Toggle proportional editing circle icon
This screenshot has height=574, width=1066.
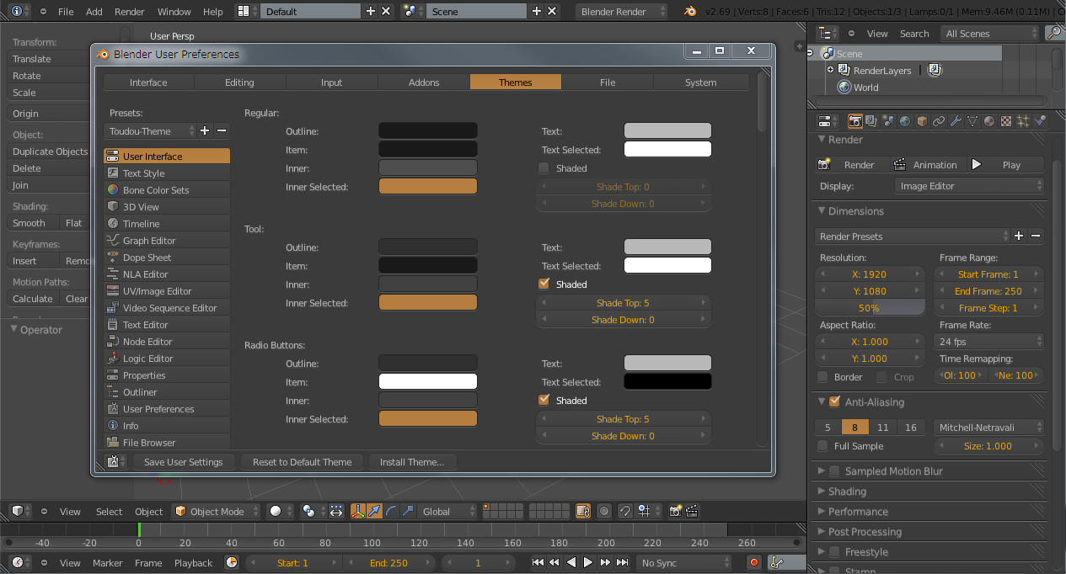pos(603,511)
